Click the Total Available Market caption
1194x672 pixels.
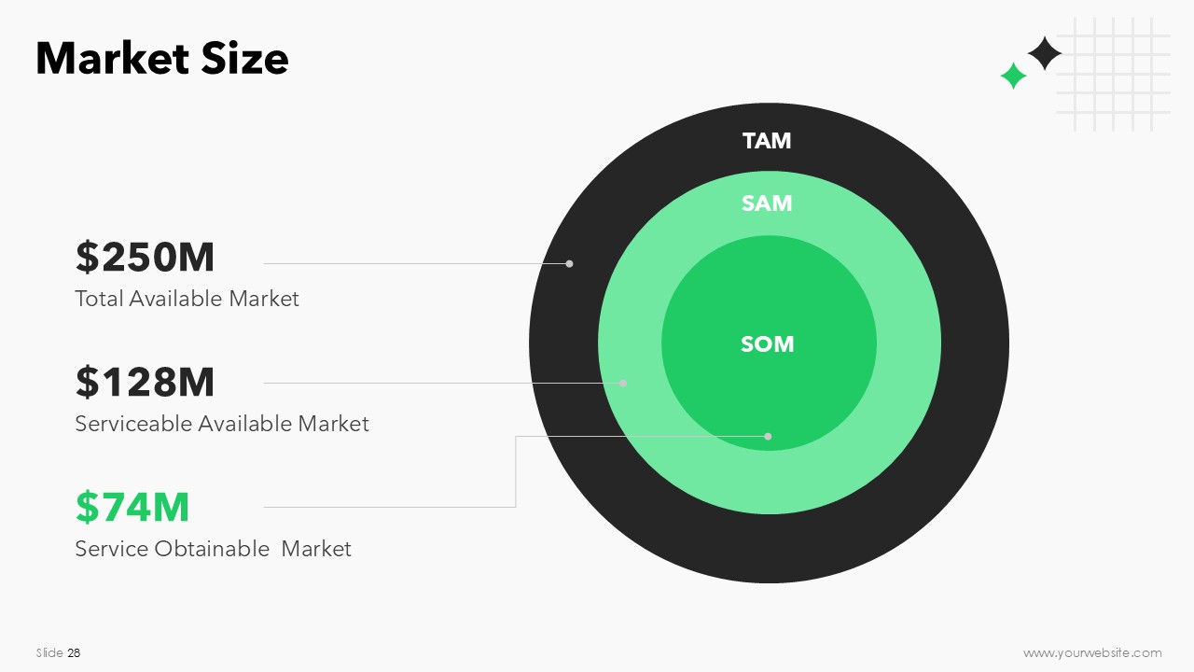[187, 299]
